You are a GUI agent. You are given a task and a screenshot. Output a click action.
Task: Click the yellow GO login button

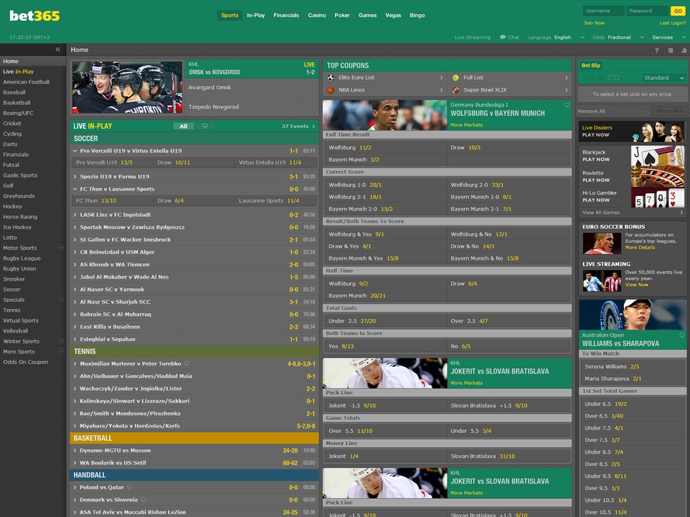678,11
